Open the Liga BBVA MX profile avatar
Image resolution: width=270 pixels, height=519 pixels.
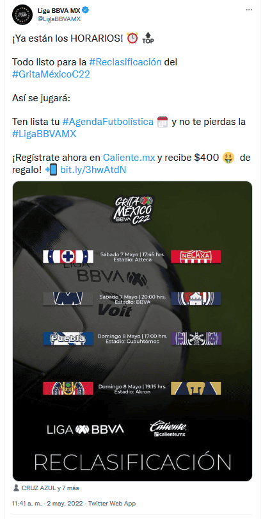[x=22, y=15]
